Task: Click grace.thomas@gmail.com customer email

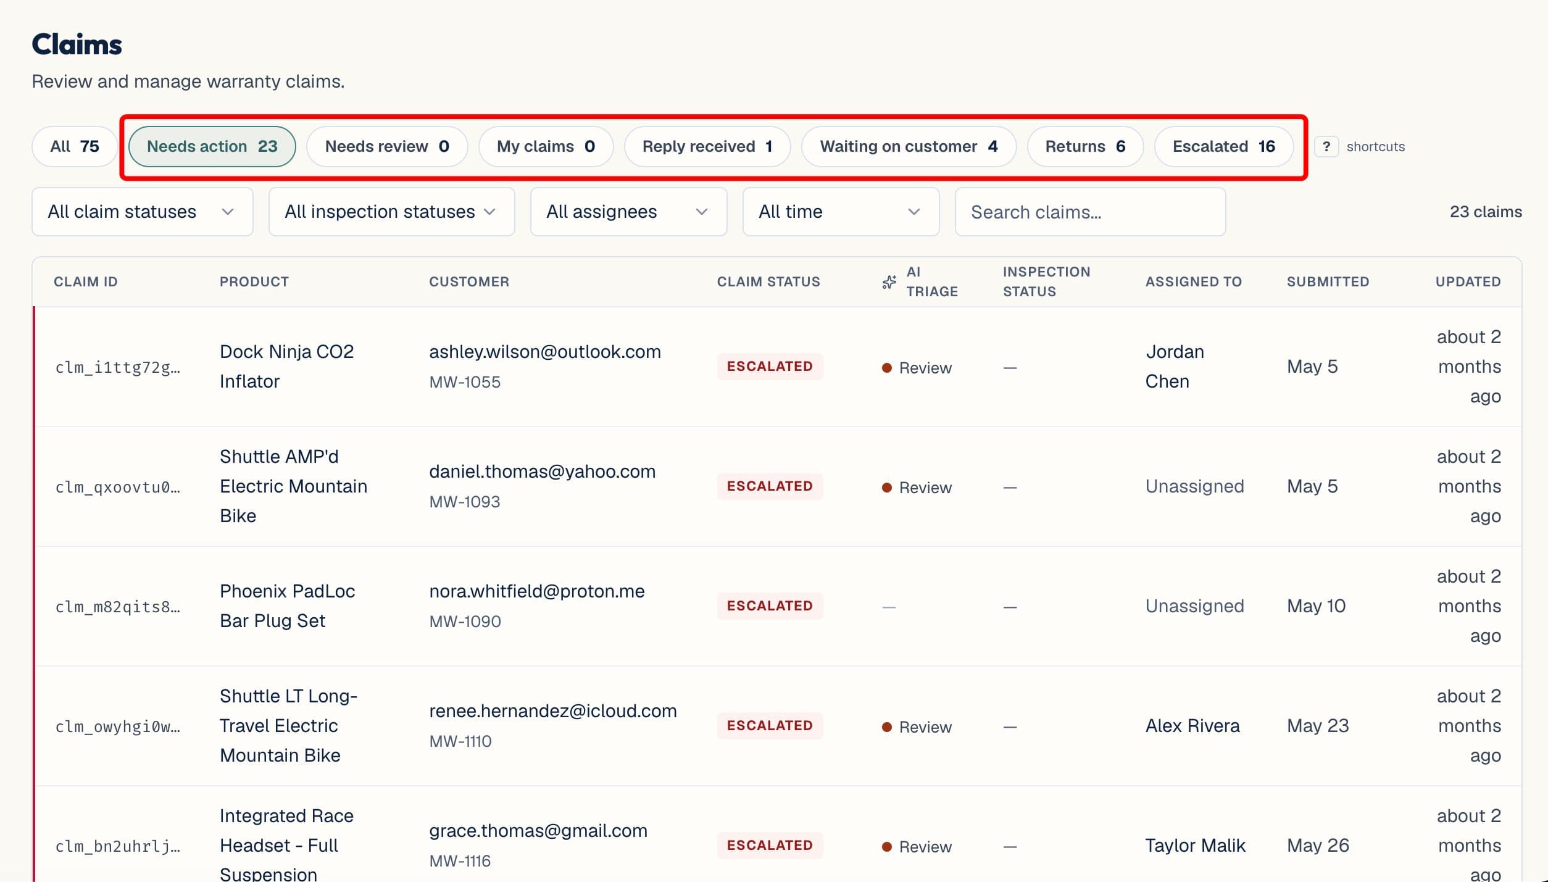Action: pyautogui.click(x=538, y=831)
